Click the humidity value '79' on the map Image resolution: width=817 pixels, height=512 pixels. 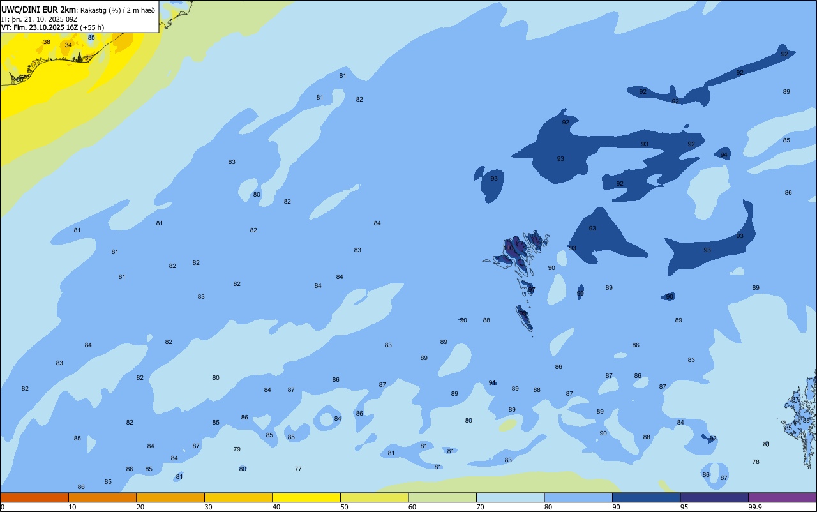237,449
